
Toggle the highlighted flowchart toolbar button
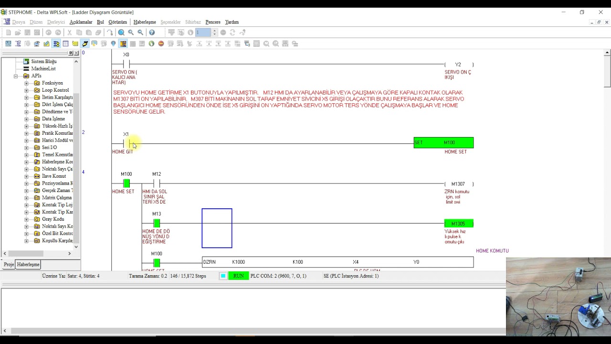pyautogui.click(x=56, y=43)
